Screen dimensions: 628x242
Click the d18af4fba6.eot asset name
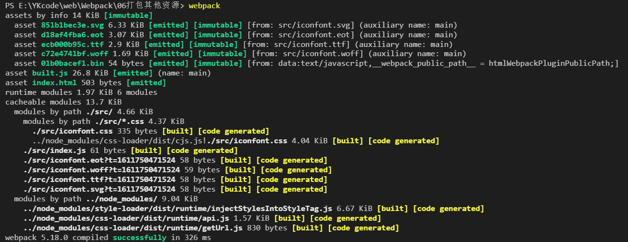(x=73, y=34)
